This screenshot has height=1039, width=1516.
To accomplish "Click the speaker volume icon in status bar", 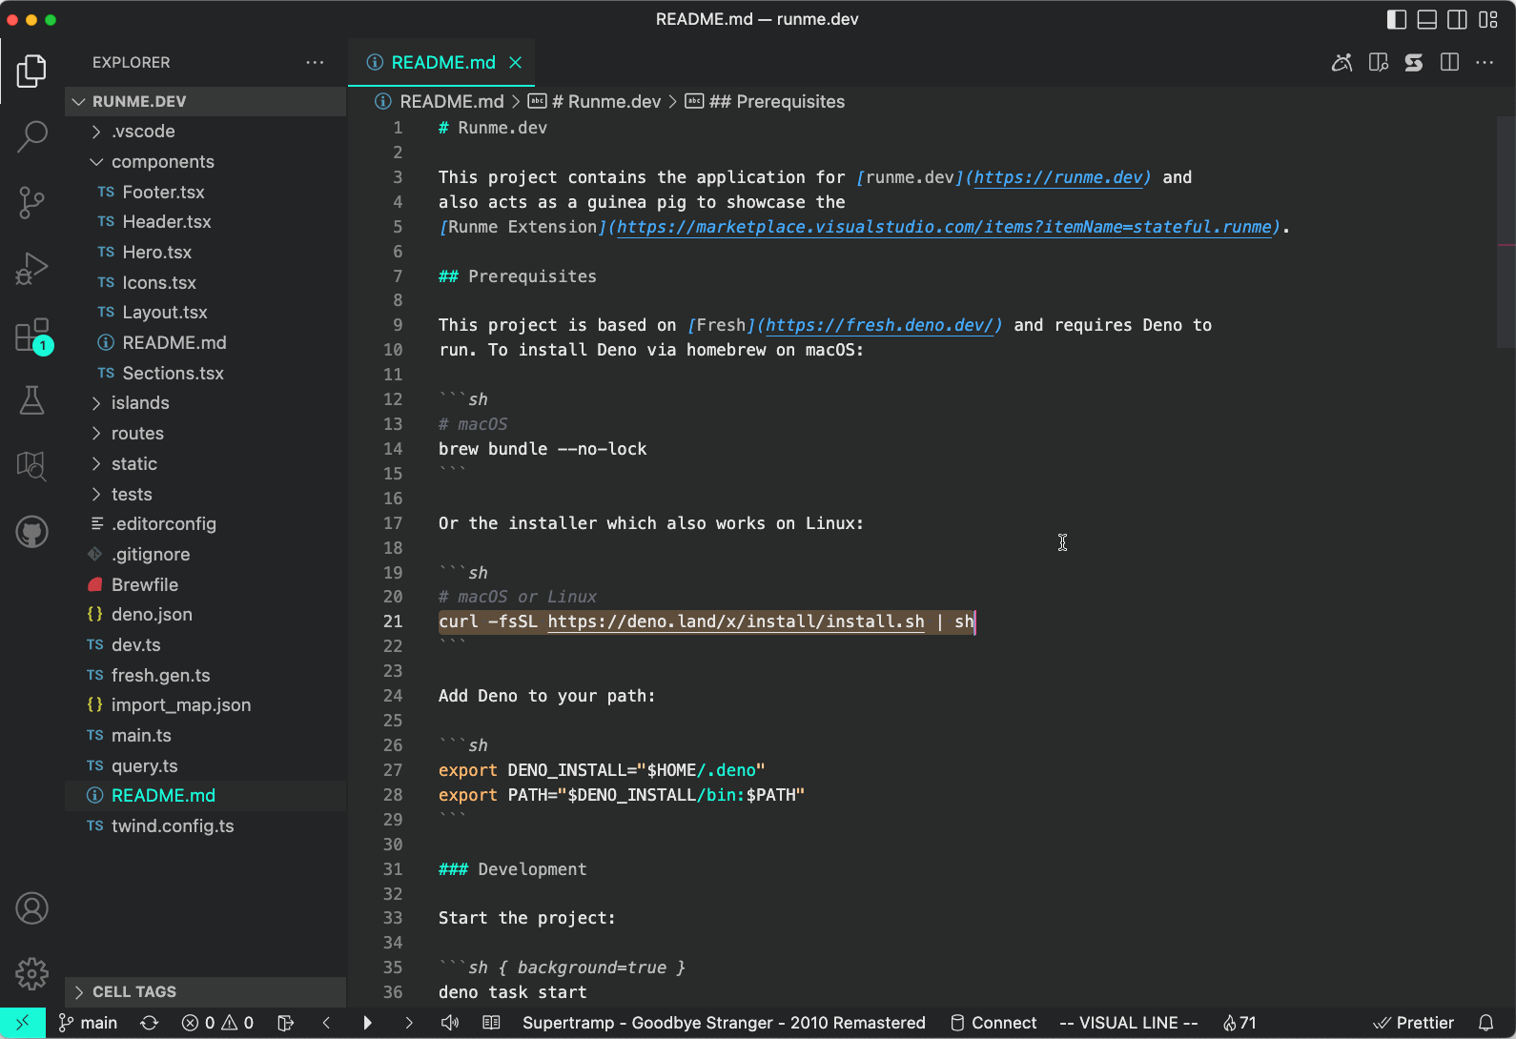I will pyautogui.click(x=450, y=1023).
